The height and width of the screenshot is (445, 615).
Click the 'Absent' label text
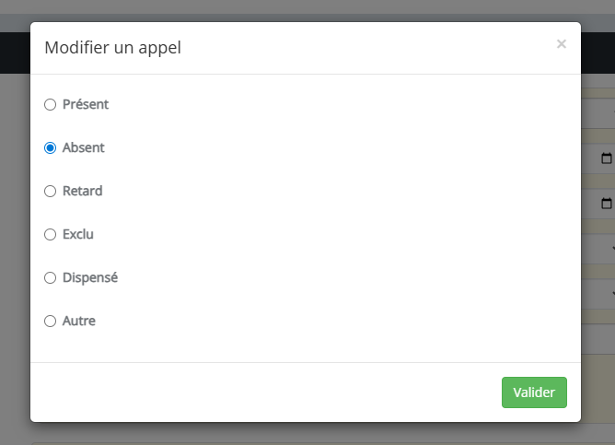[x=84, y=148]
